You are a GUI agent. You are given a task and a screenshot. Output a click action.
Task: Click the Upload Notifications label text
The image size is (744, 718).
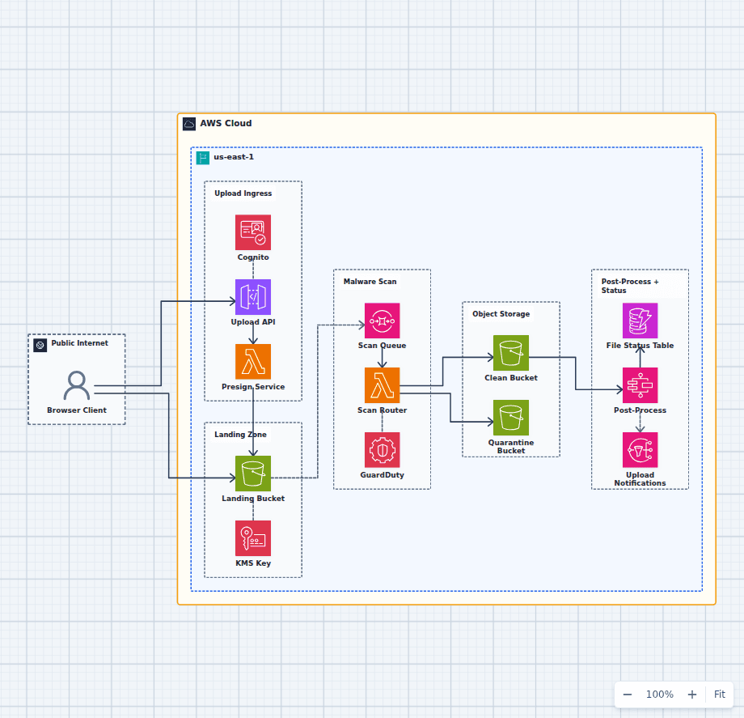click(640, 478)
